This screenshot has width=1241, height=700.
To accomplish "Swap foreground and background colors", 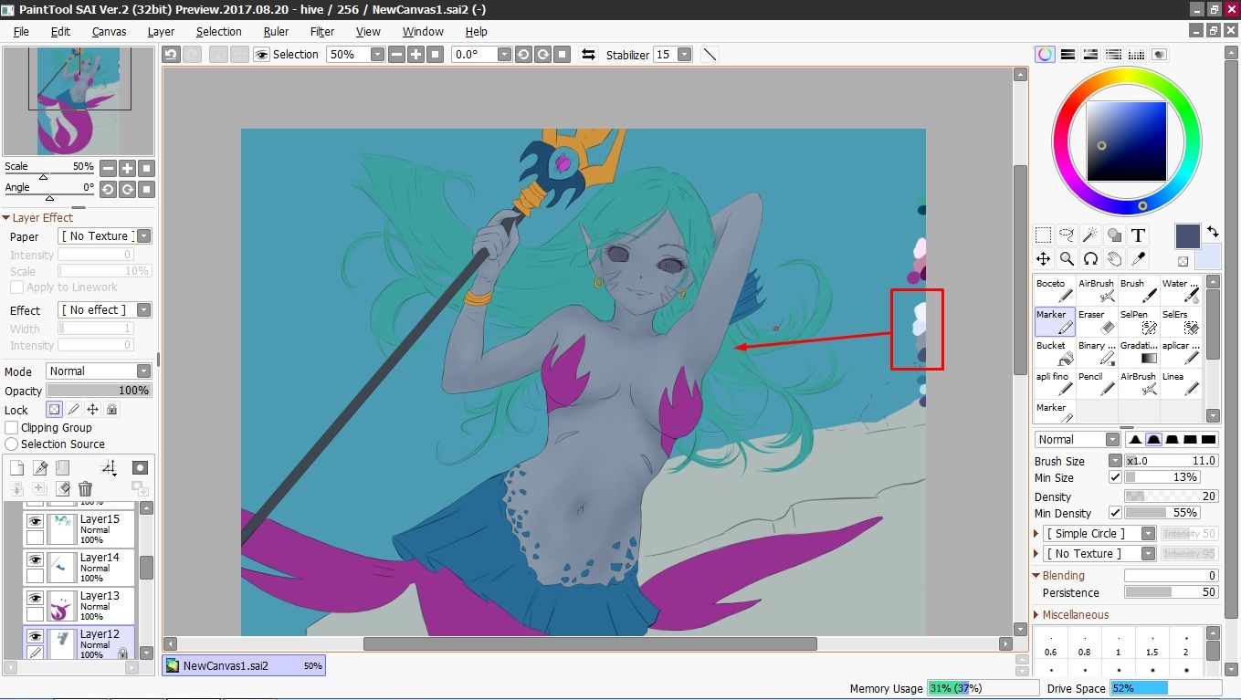I will pos(1213,232).
